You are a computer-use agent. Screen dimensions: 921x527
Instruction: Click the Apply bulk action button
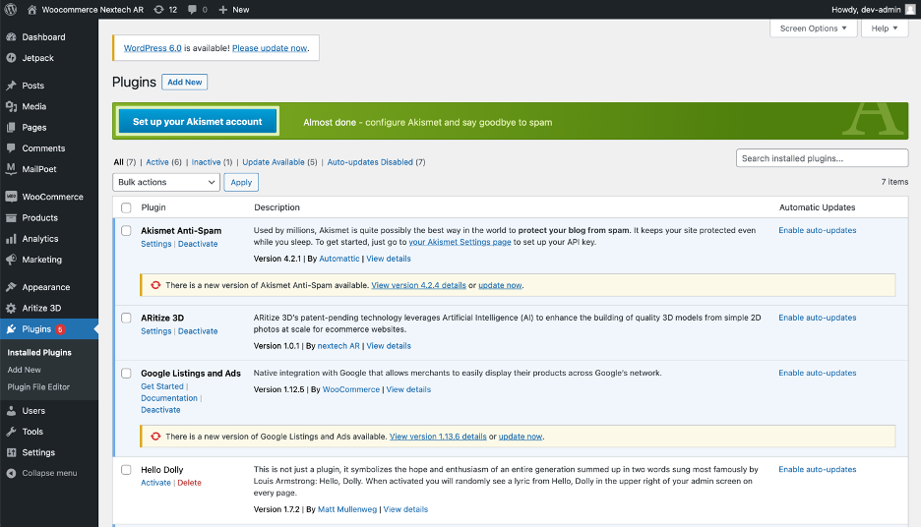241,182
